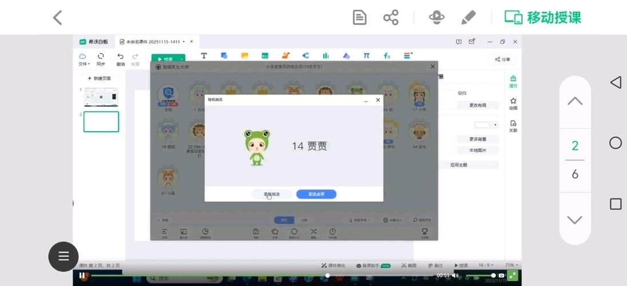This screenshot has width=627, height=286.
Task: Click the 头像大小 avatar size option
Action: click(x=392, y=220)
